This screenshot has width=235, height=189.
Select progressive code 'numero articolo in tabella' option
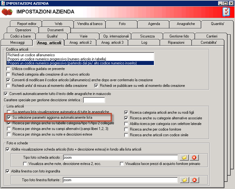pyautogui.click(x=80, y=59)
